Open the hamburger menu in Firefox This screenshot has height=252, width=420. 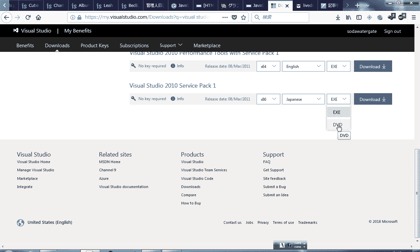(413, 17)
